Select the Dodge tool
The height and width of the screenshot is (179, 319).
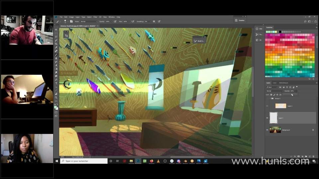pos(56,76)
